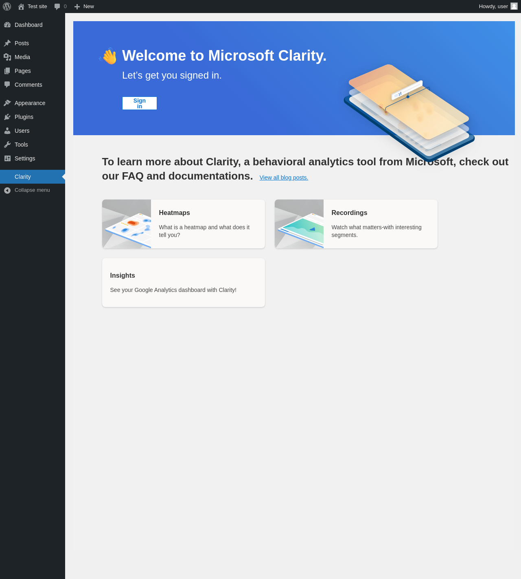This screenshot has height=579, width=521.
Task: Click the Users person icon
Action: click(x=7, y=131)
